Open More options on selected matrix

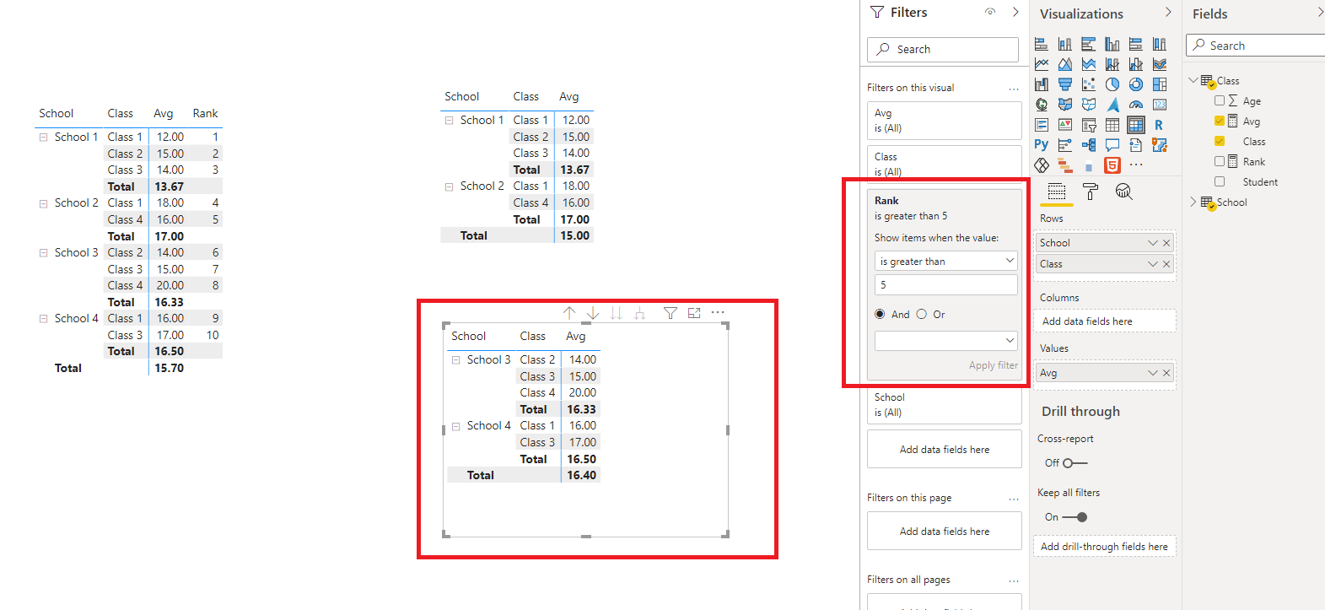[718, 312]
